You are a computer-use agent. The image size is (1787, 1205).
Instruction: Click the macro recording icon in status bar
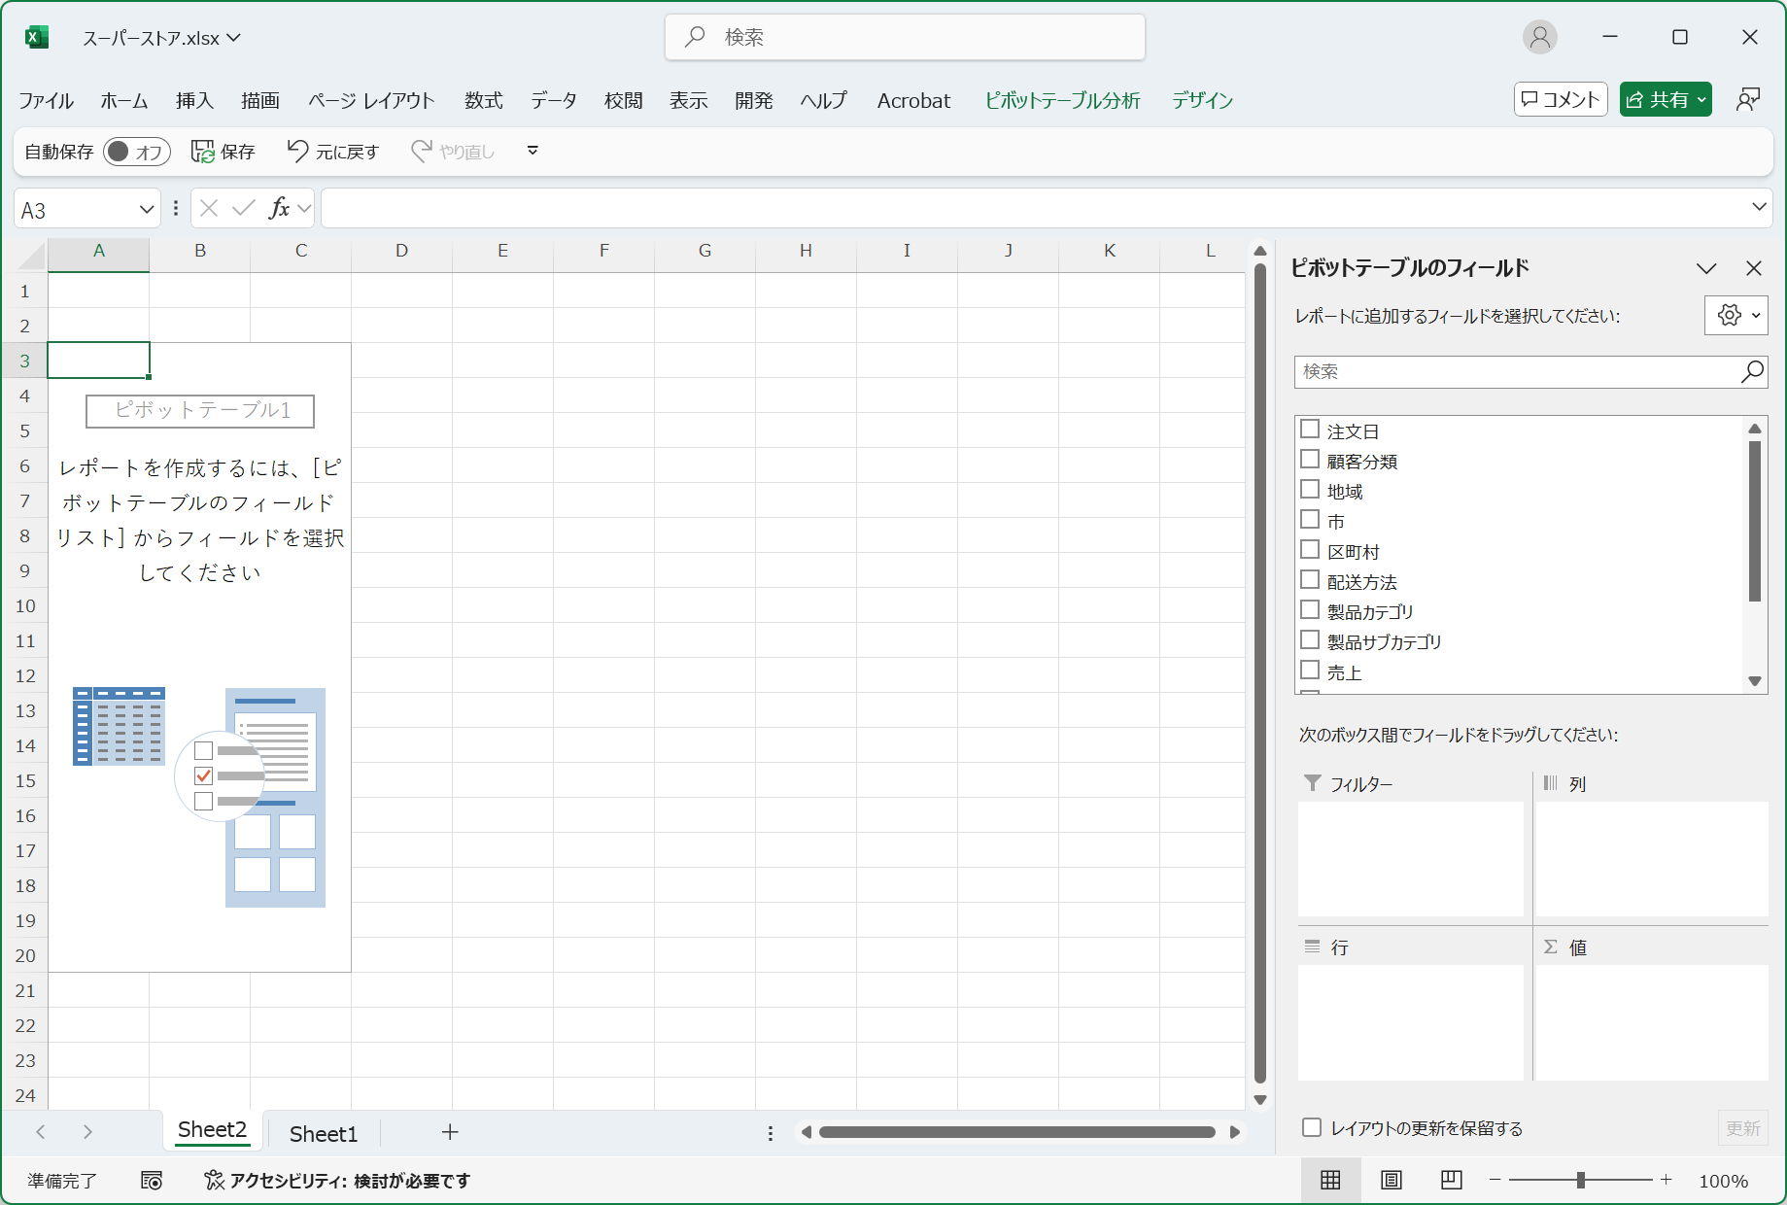152,1180
